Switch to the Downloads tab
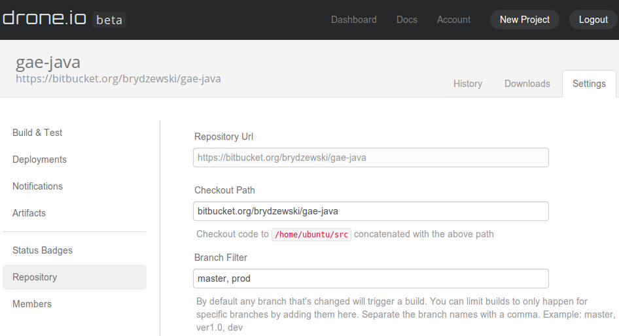619x336 pixels. 527,84
